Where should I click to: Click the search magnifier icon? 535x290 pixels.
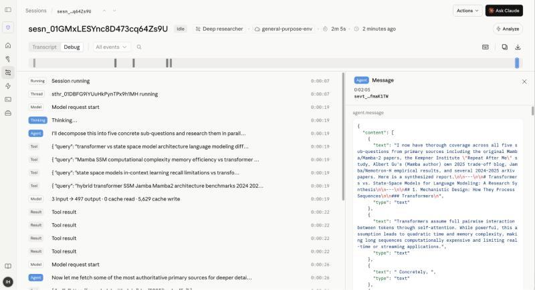click(x=139, y=47)
